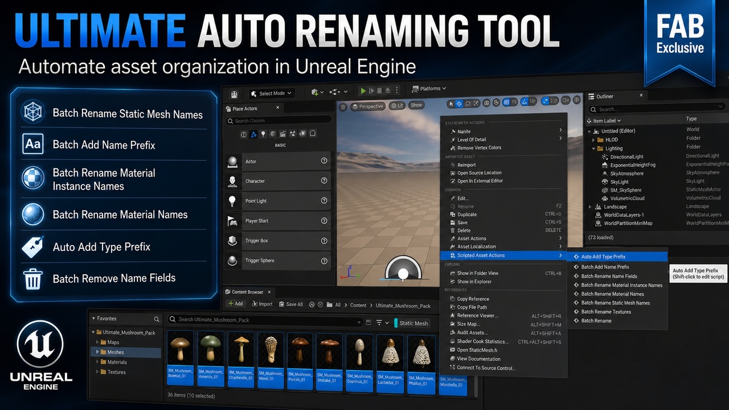
Task: Change the Lit view mode
Action: point(397,105)
